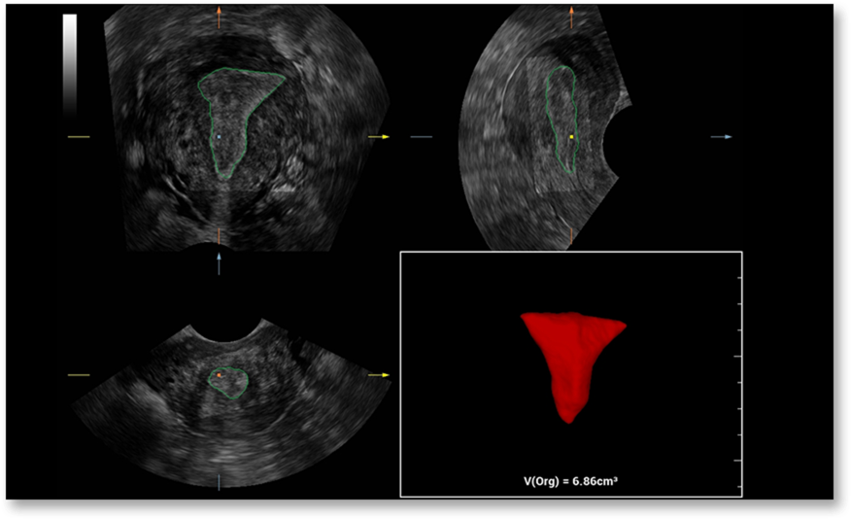Viewport: 851px width, 519px height.
Task: Click the blue-gray axis marker left of the top-right view
Action: [421, 138]
